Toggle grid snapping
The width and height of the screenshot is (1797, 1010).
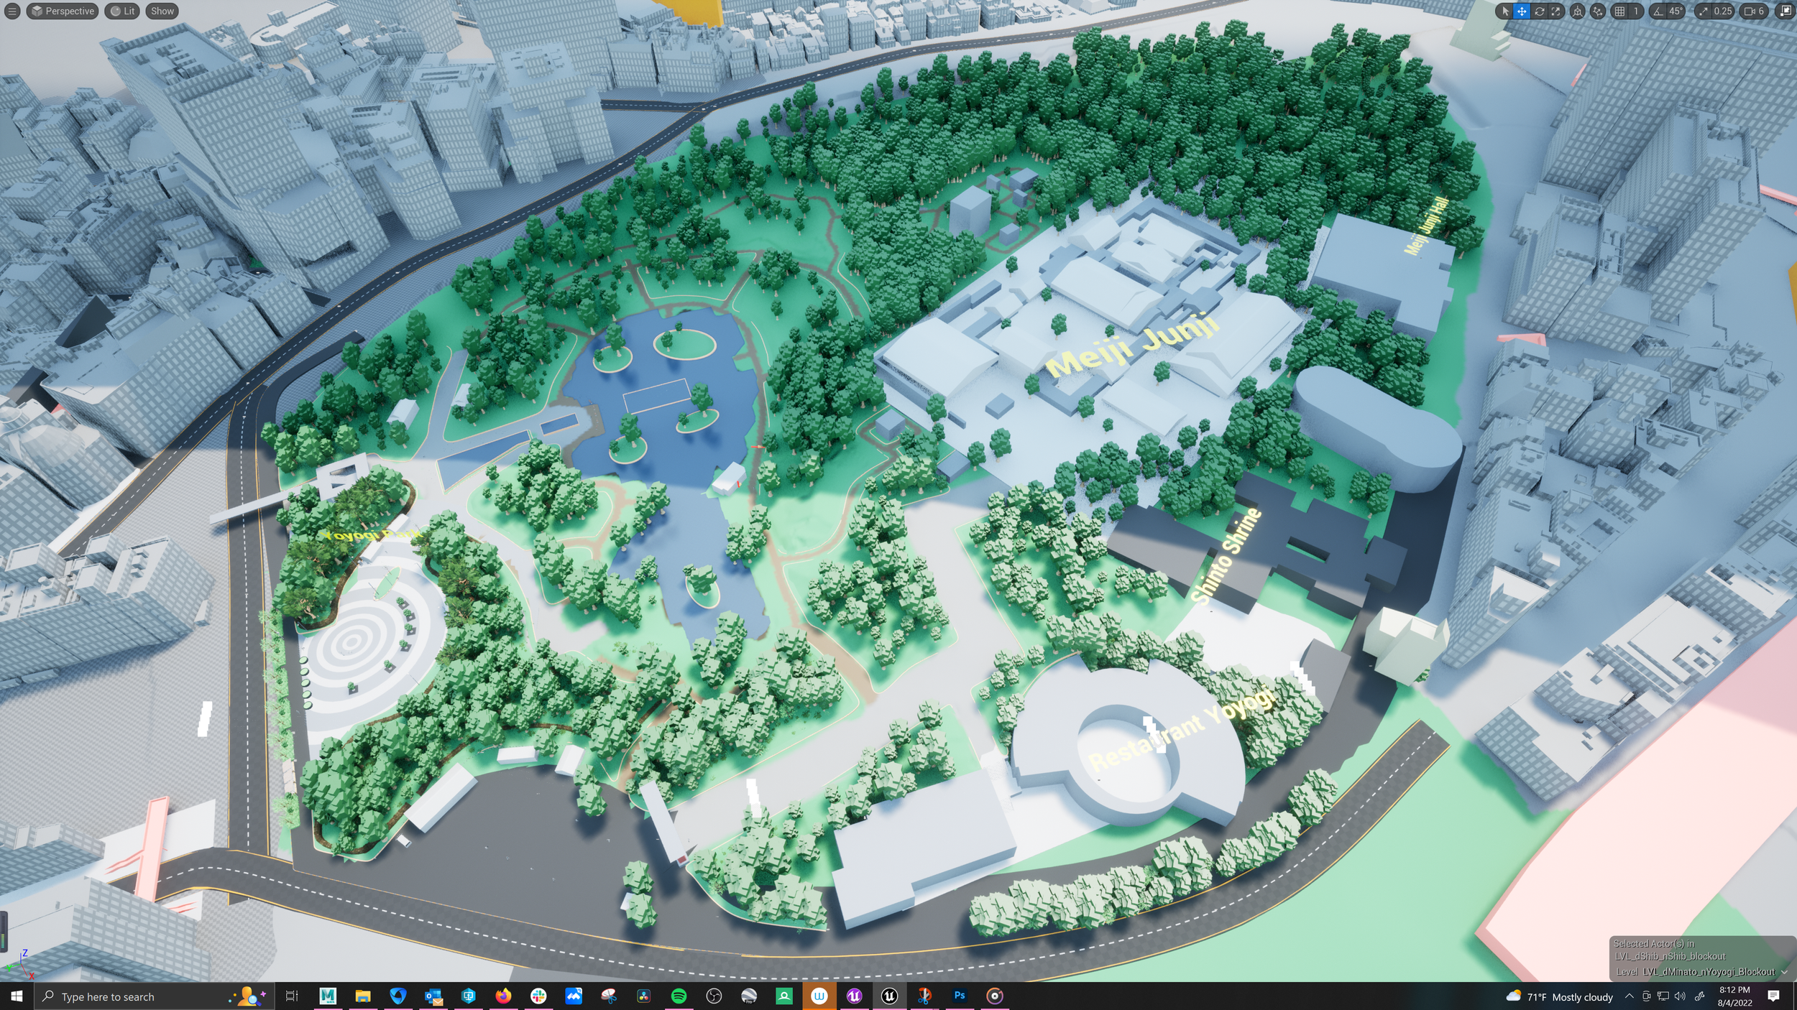(1619, 11)
